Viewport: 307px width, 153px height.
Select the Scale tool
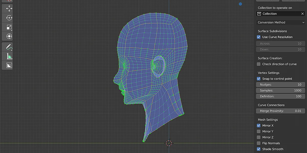[8, 27]
